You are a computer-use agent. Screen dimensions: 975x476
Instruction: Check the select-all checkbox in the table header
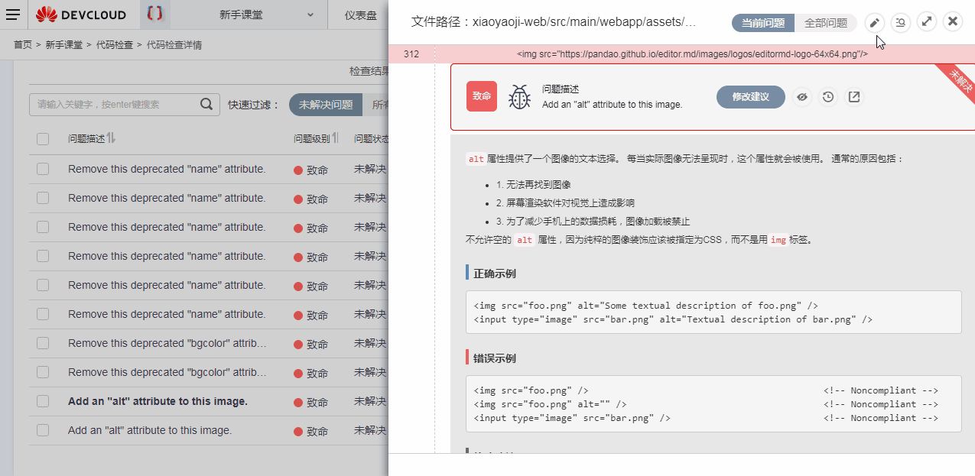point(42,139)
